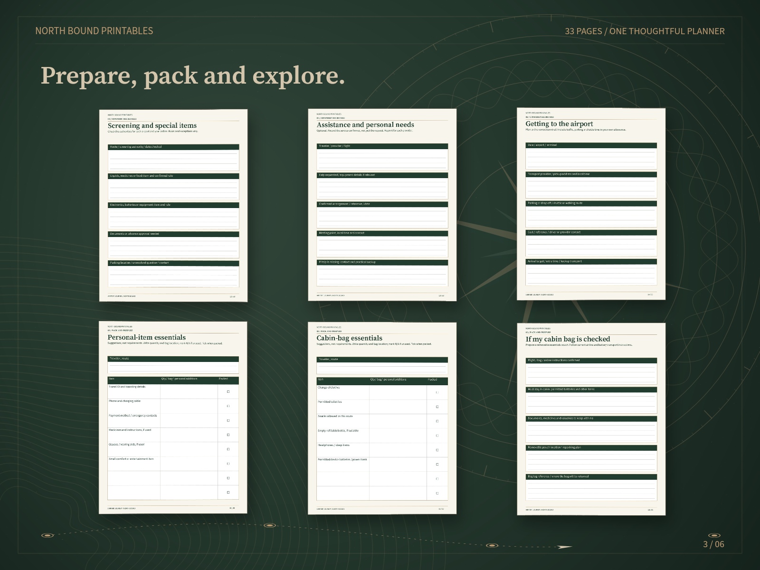Click 'Traveler / route' field in Personal-item essentials
Screen dimensions: 760x570
tap(173, 365)
